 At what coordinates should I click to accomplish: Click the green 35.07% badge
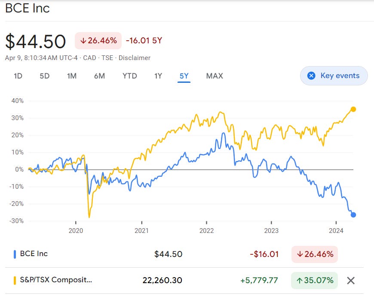[314, 281]
